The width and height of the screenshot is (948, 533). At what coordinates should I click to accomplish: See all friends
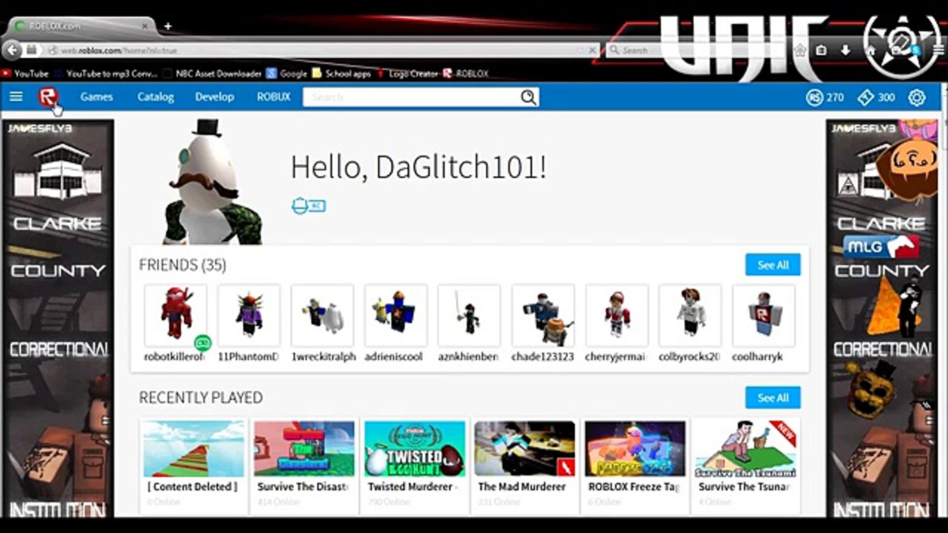[x=773, y=265]
